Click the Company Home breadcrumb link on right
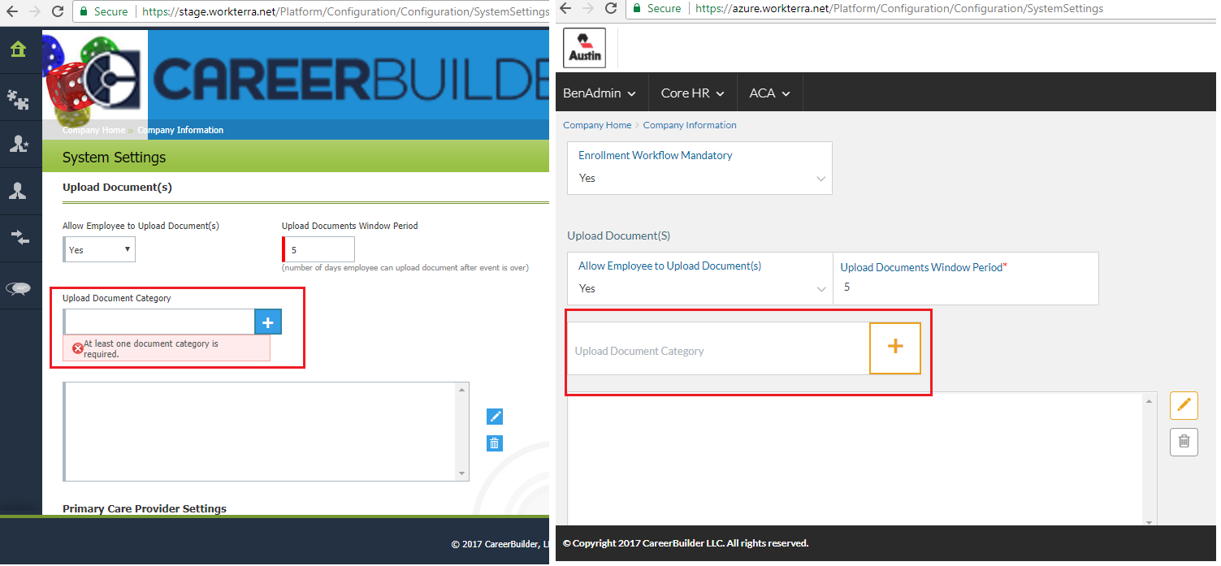Image resolution: width=1221 pixels, height=566 pixels. [596, 125]
